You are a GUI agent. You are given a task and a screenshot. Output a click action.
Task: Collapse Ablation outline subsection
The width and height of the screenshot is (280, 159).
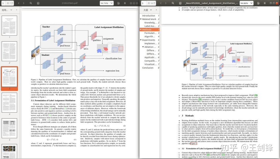click(143, 47)
